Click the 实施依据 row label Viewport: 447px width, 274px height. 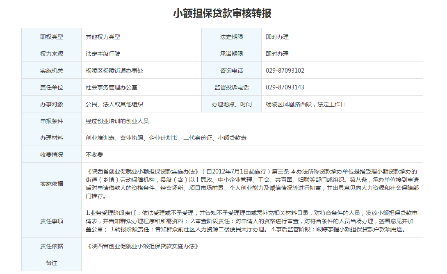(x=52, y=184)
